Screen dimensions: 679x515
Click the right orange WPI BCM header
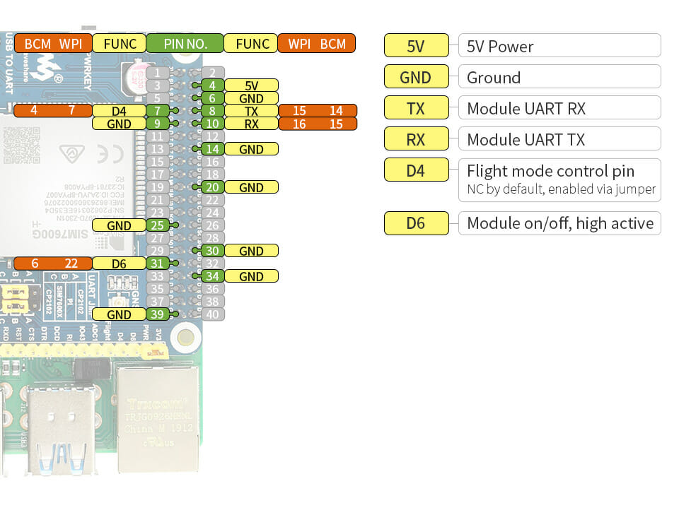tap(317, 43)
